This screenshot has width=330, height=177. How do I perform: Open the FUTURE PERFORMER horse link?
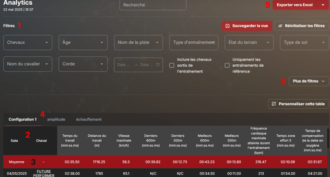pos(44,174)
